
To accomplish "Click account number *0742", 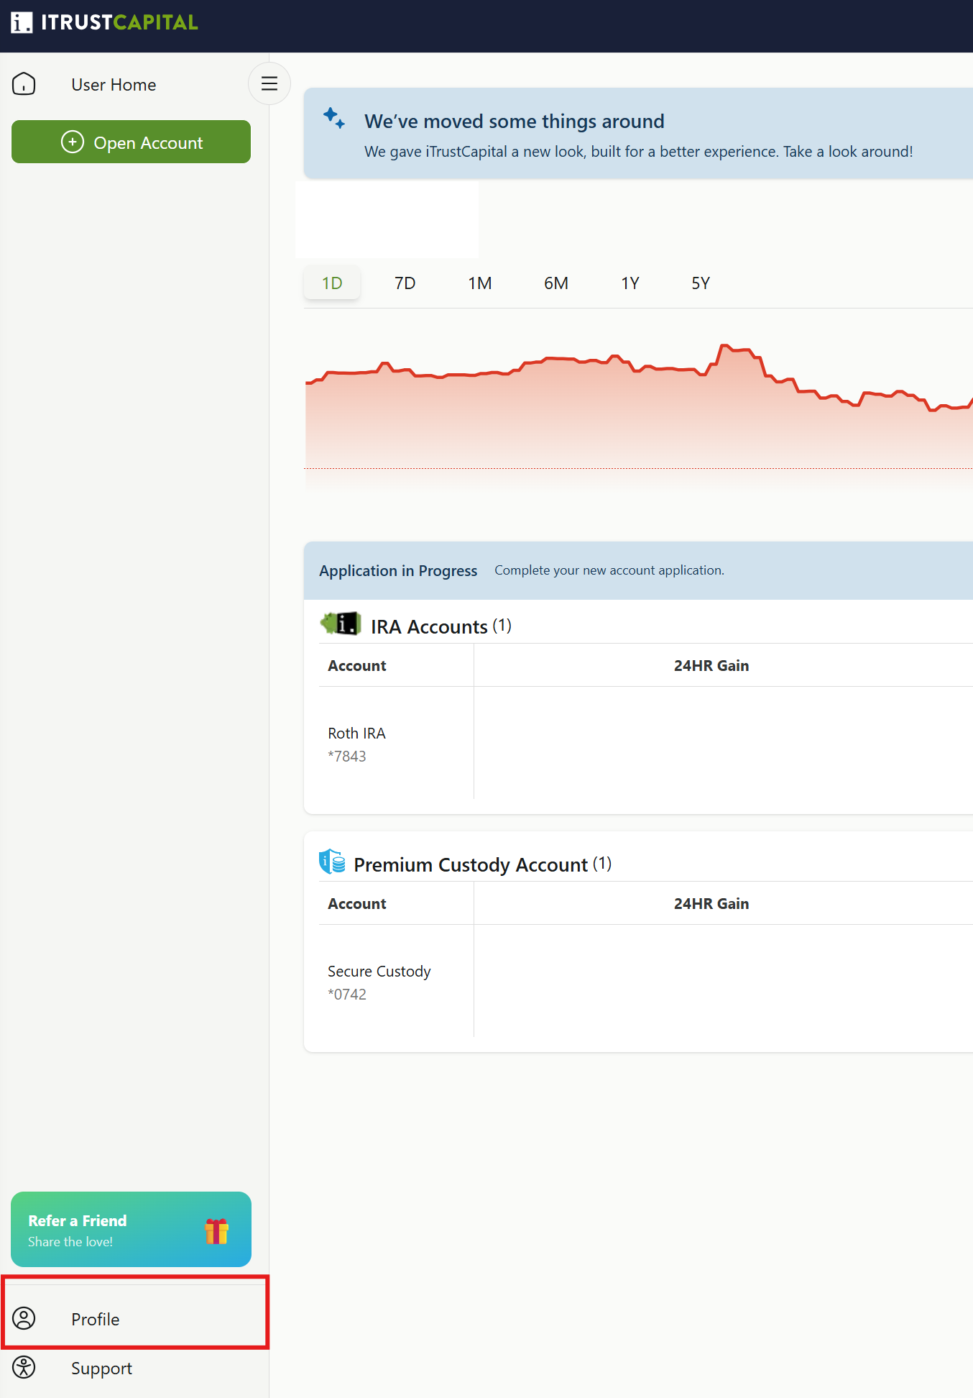I will tap(347, 995).
